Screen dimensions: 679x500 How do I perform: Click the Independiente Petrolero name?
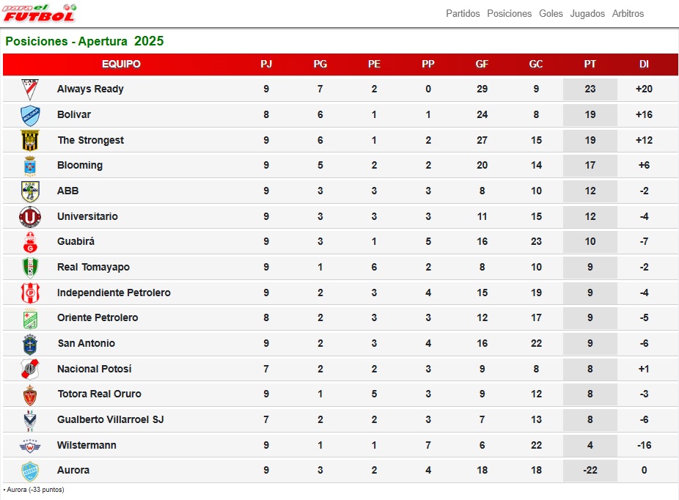click(x=114, y=293)
